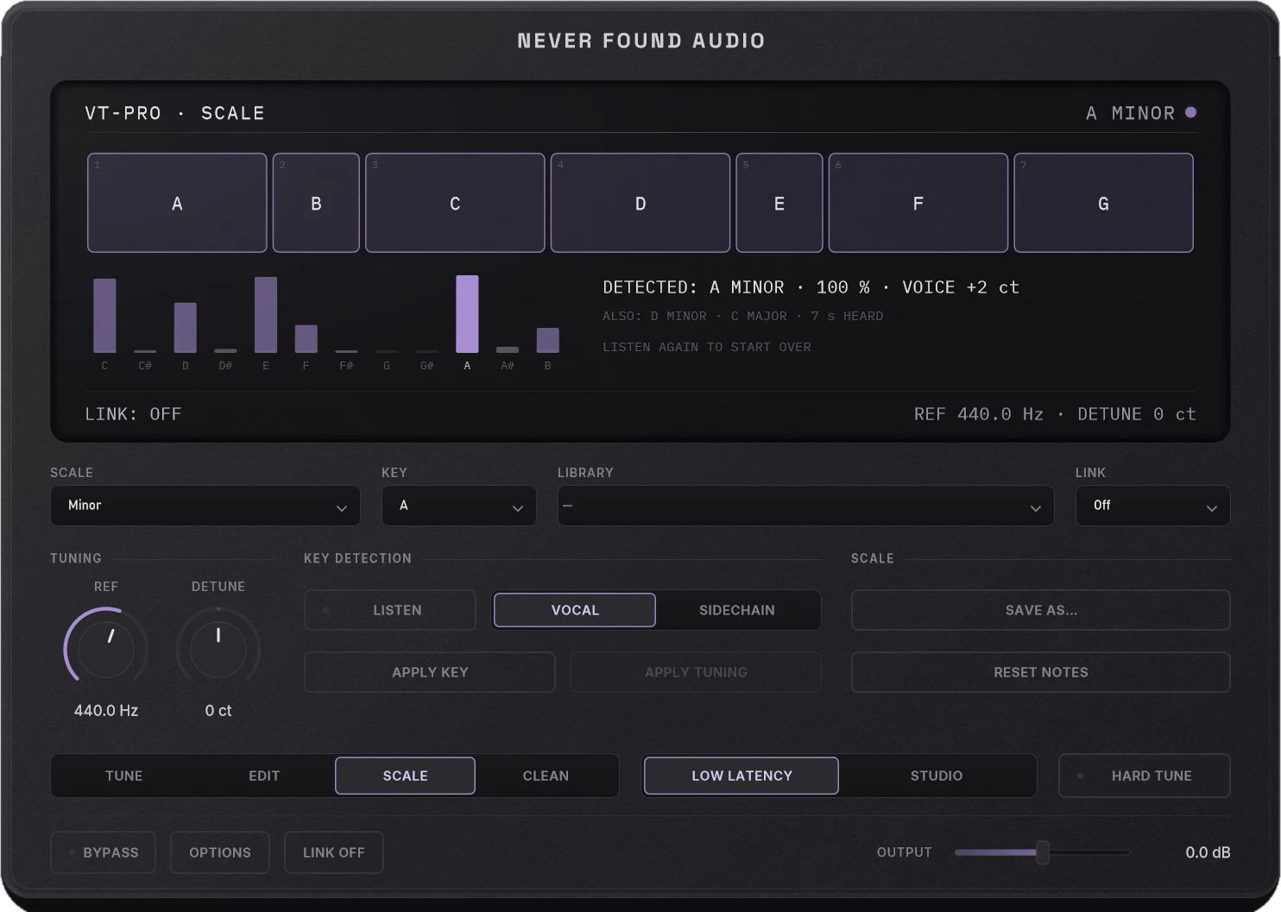Click the A bar in note histogram
Screen dimensions: 1281x912
[x=467, y=314]
